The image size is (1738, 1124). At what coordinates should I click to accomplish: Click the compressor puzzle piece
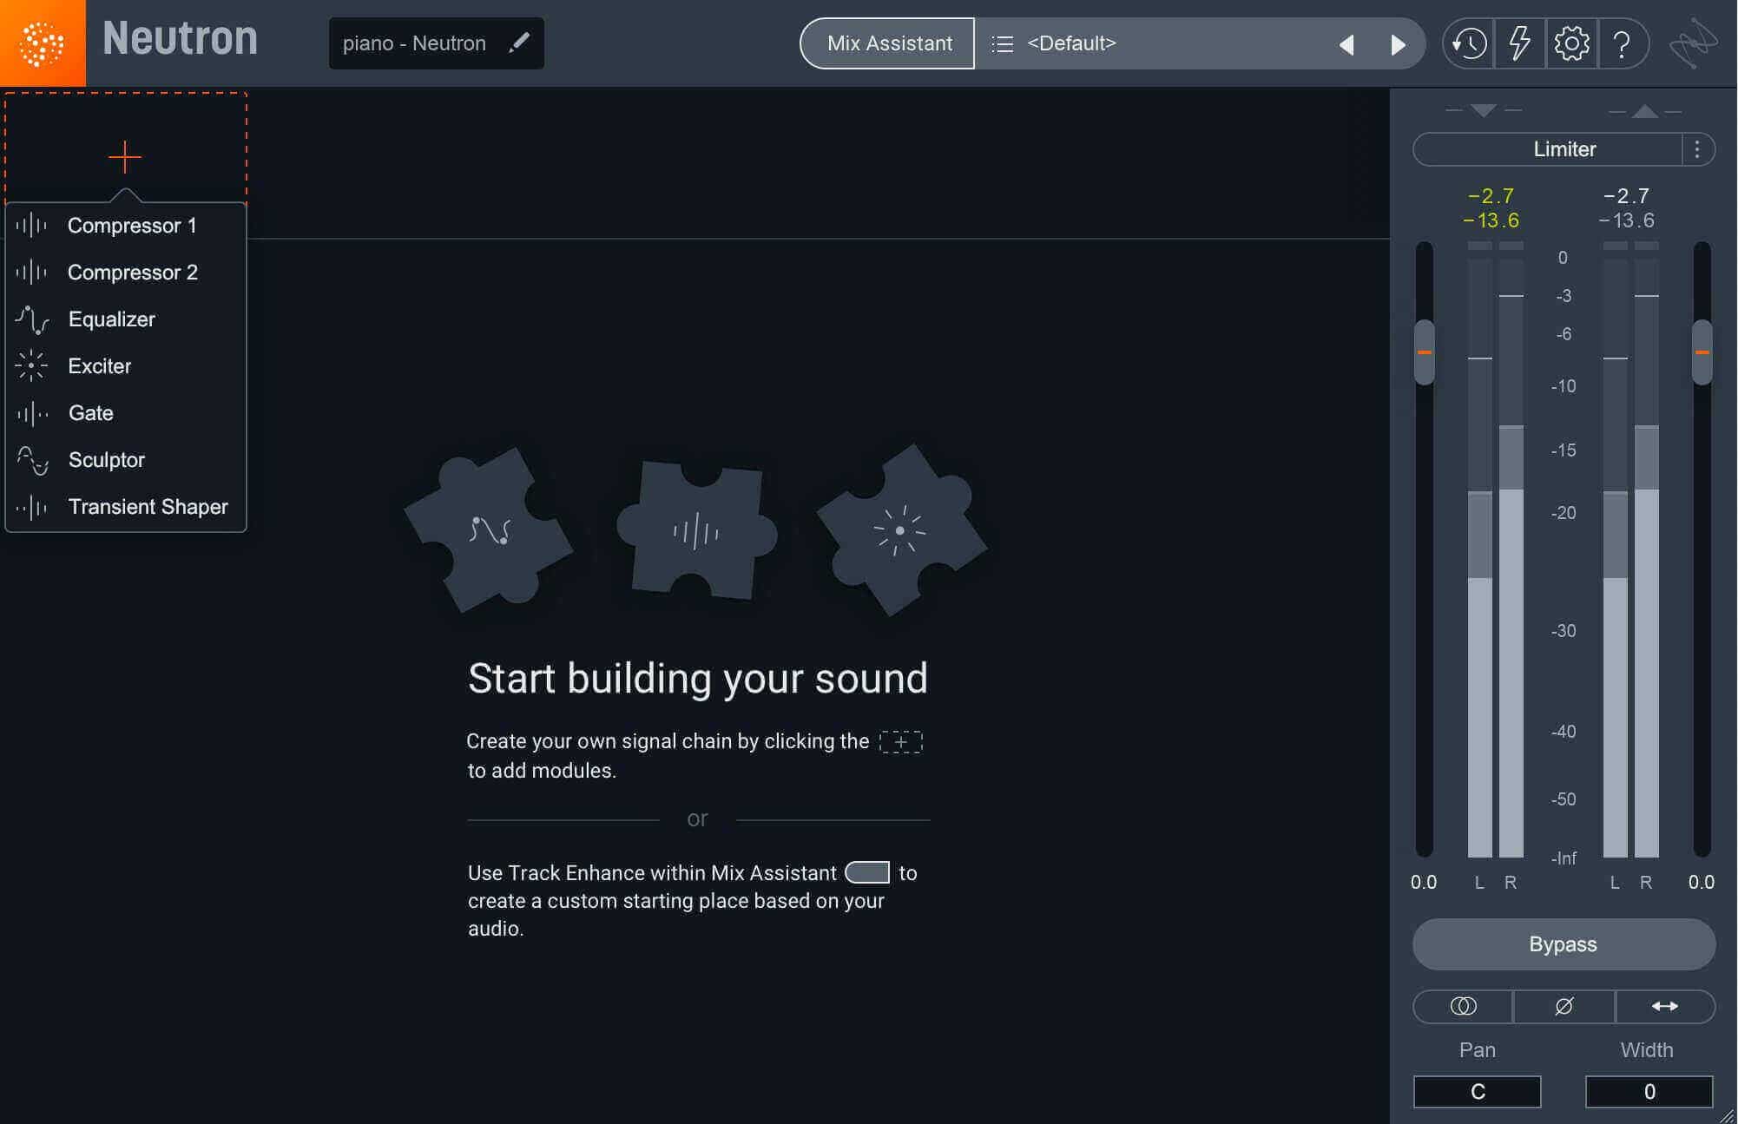(696, 530)
